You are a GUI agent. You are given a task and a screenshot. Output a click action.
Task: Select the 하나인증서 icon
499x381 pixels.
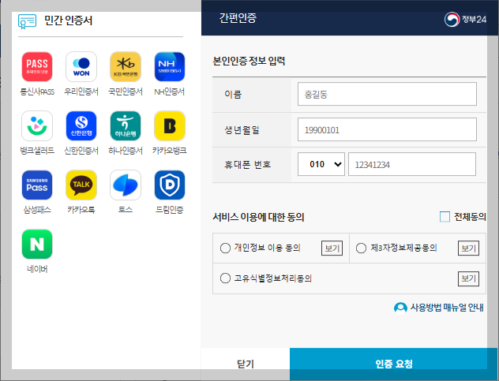[126, 126]
